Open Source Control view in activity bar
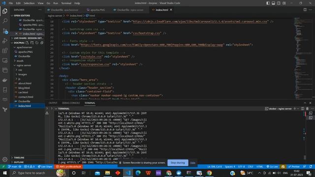The width and height of the screenshot is (315, 177). (5, 31)
